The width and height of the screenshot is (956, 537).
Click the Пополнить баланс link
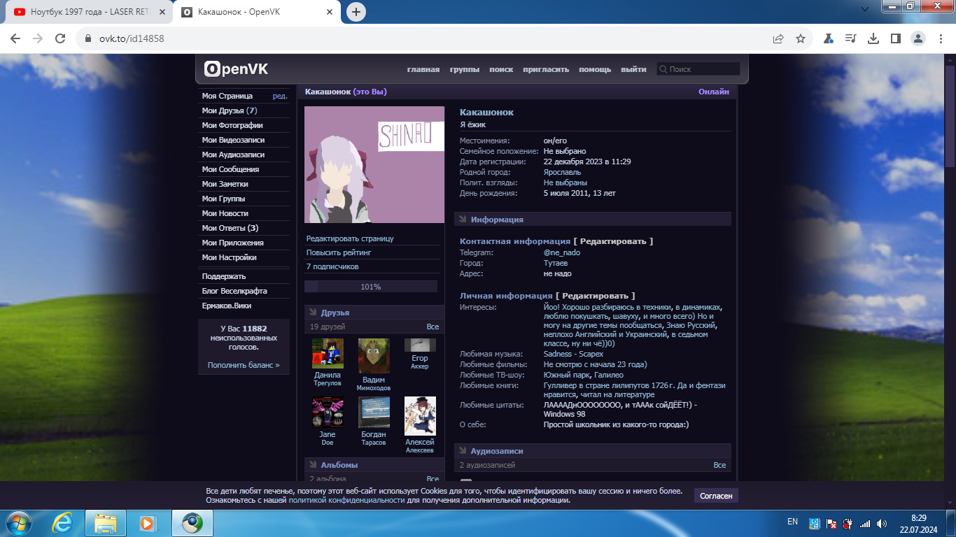[x=243, y=365]
